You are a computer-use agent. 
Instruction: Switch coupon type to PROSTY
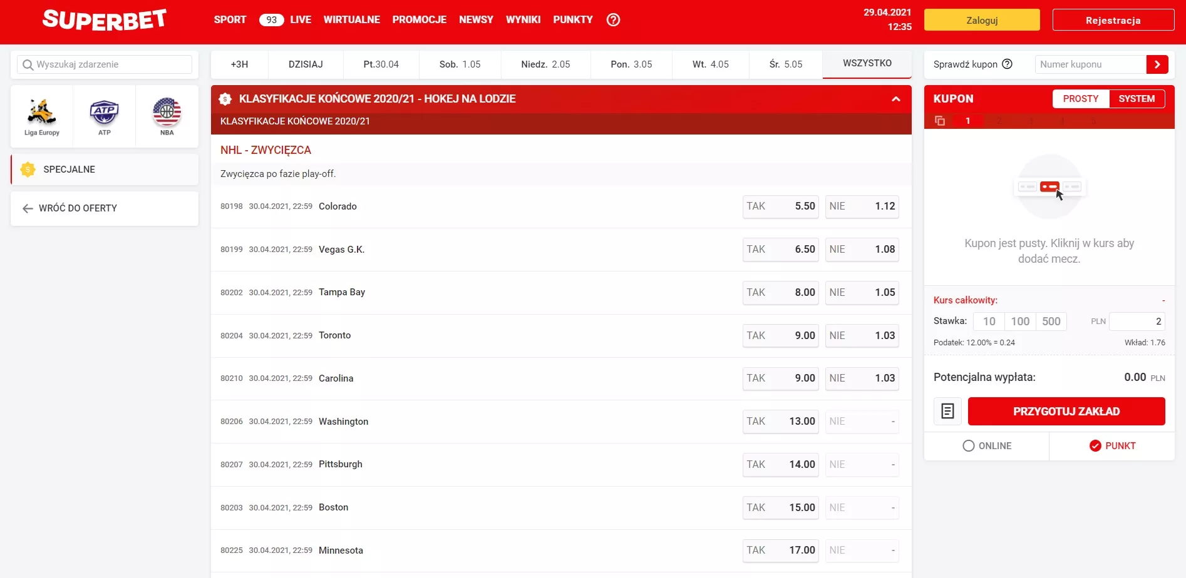click(x=1081, y=99)
